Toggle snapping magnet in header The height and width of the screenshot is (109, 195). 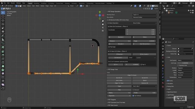point(81,6)
